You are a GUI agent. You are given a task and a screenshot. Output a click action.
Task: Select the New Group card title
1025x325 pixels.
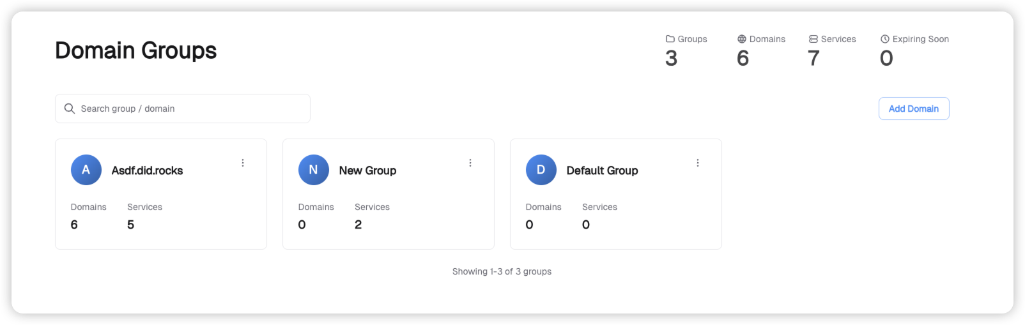367,170
